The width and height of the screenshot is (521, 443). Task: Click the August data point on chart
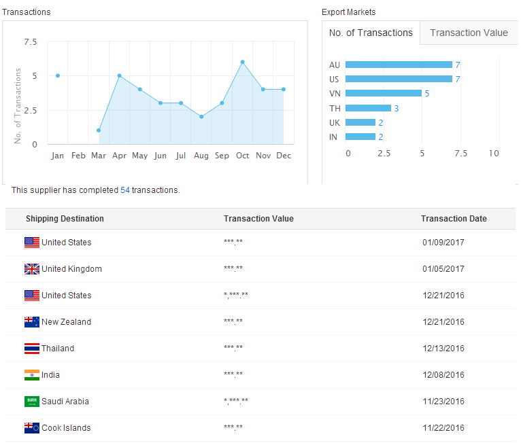tap(201, 117)
